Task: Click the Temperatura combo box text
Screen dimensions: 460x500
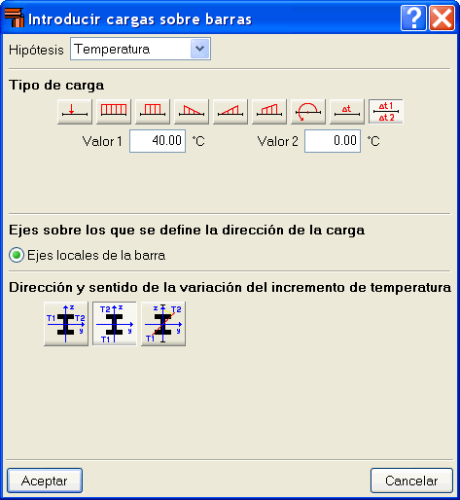Action: point(112,50)
